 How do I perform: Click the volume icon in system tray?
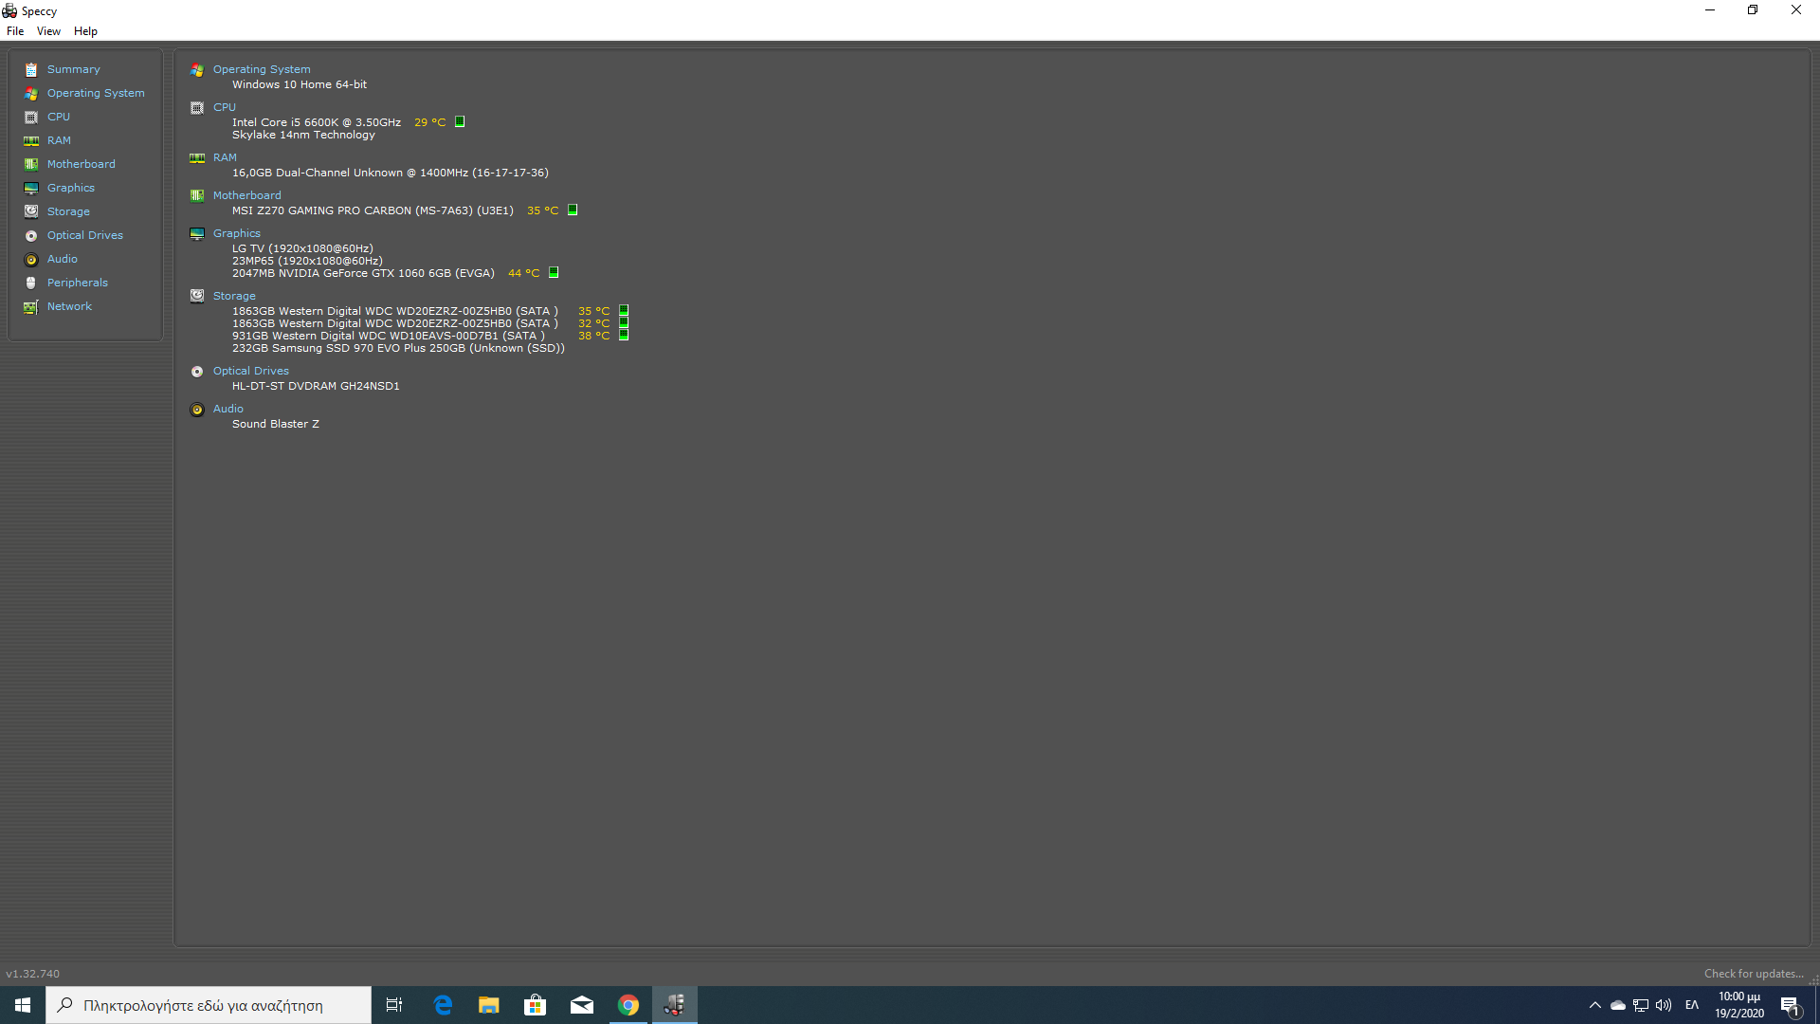[1664, 1005]
